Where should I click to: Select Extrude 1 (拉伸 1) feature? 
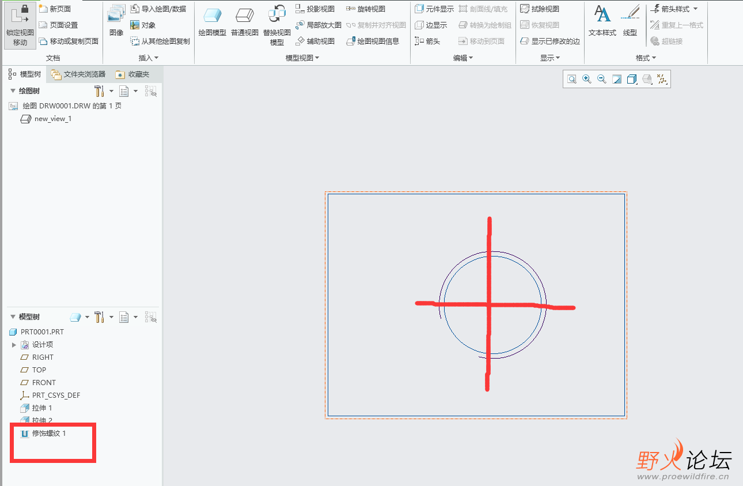coord(36,408)
